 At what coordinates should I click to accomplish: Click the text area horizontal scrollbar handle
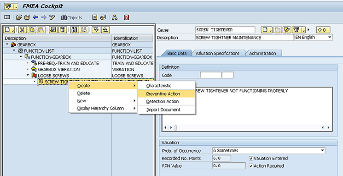tap(175, 128)
